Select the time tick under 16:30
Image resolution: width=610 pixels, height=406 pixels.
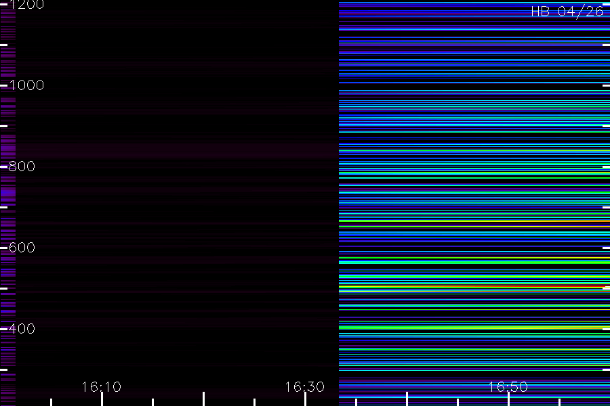click(x=305, y=399)
